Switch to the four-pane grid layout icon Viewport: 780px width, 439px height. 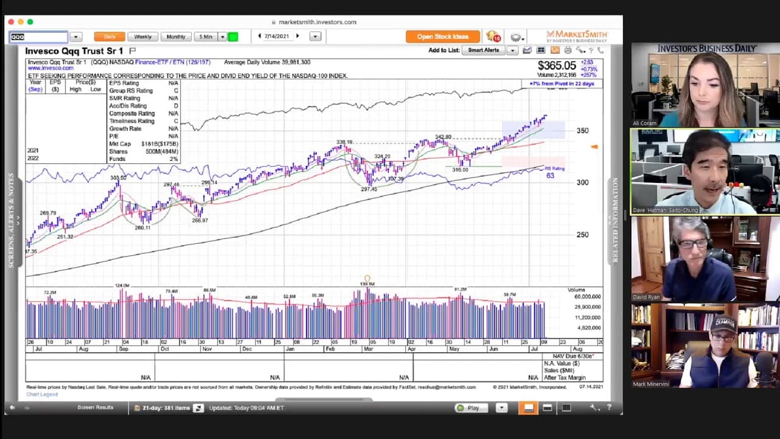[541, 50]
